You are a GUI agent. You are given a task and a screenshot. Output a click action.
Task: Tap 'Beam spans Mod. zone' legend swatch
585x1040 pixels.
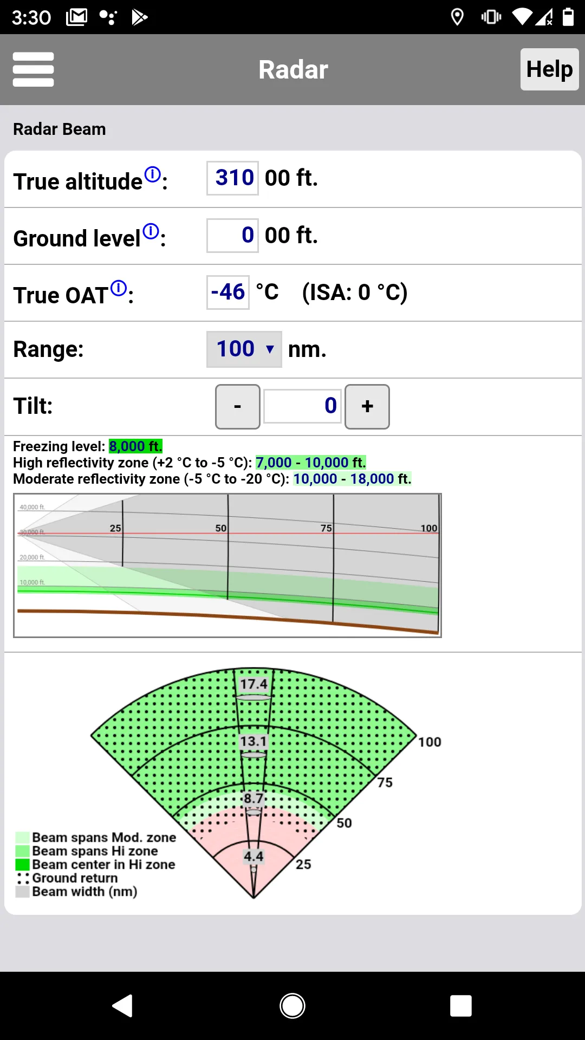coord(22,838)
